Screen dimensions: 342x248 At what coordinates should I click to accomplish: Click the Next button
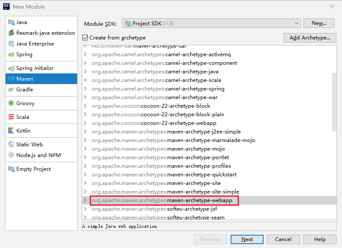click(x=247, y=239)
